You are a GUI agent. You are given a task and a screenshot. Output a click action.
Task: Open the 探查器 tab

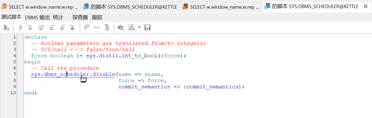pos(80,17)
